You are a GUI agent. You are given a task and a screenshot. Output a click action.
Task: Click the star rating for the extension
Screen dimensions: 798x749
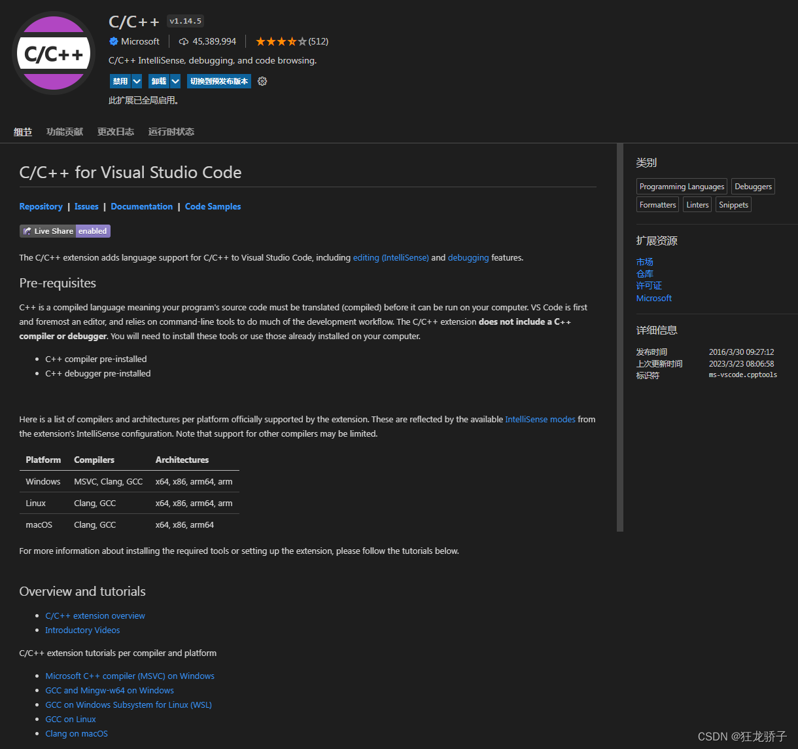click(x=281, y=41)
